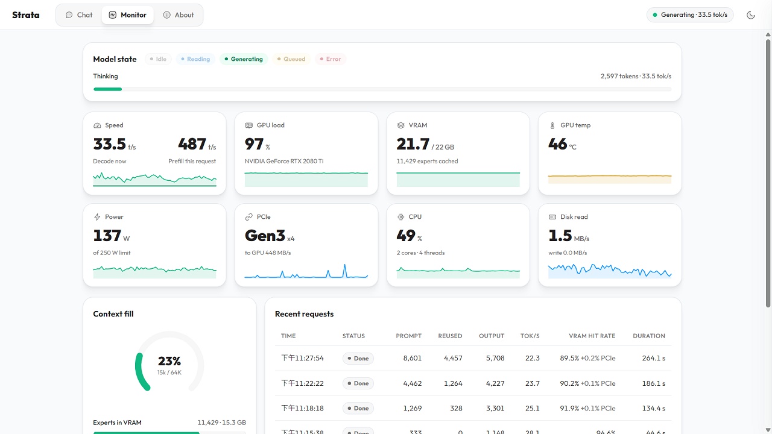Click the Disk read sparkline chart
The image size is (772, 434).
(x=610, y=271)
